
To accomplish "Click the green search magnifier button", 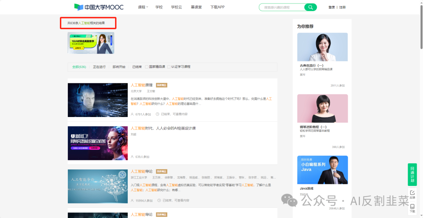I will click(311, 7).
